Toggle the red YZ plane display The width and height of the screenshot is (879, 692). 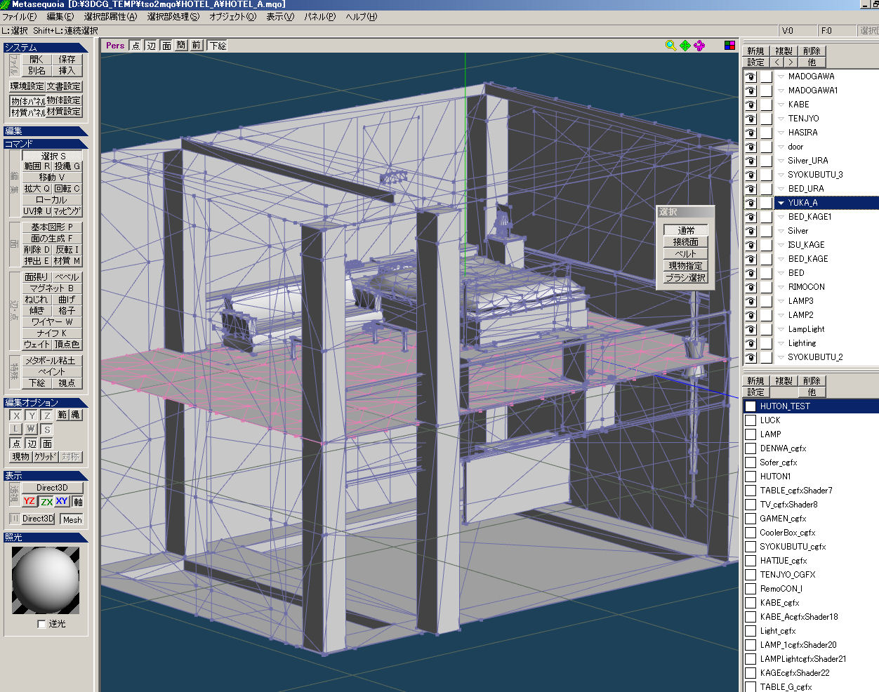pyautogui.click(x=29, y=501)
